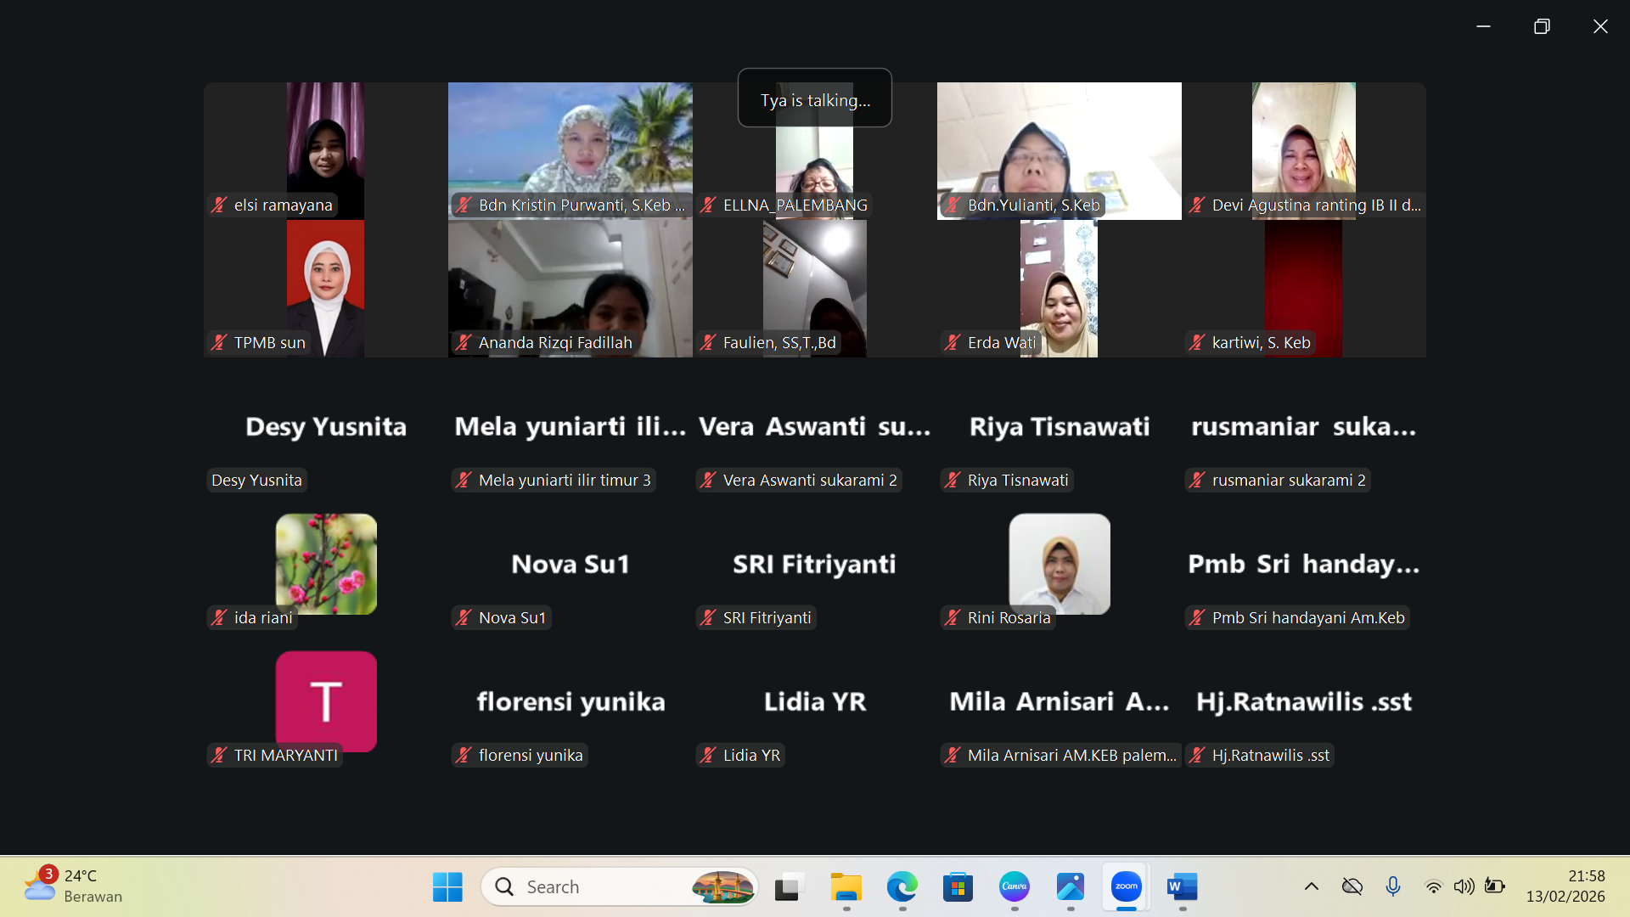Image resolution: width=1630 pixels, height=917 pixels.
Task: Open Canva from the taskbar
Action: [x=1014, y=886]
